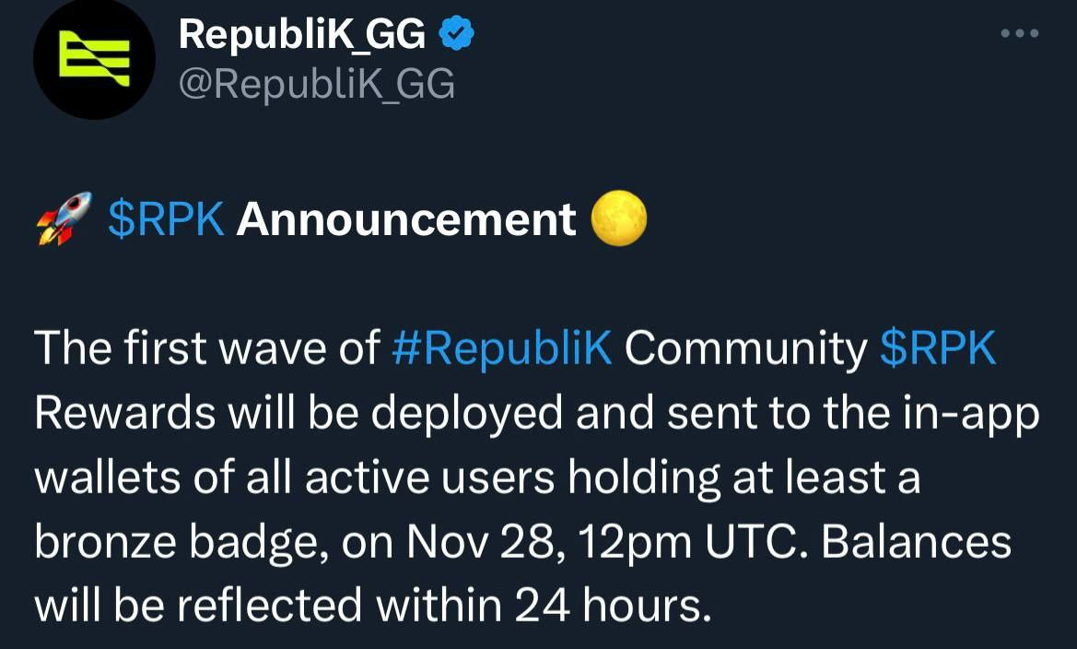This screenshot has height=649, width=1077.
Task: Click the word 'Balances' in the tweet
Action: pos(917,542)
